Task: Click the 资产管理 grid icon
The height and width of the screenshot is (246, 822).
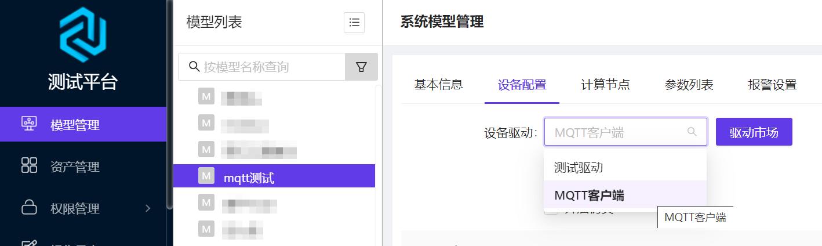Action: 29,165
